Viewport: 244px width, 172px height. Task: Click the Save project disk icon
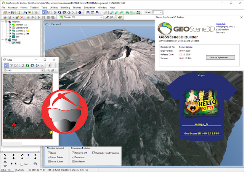(x=13, y=13)
